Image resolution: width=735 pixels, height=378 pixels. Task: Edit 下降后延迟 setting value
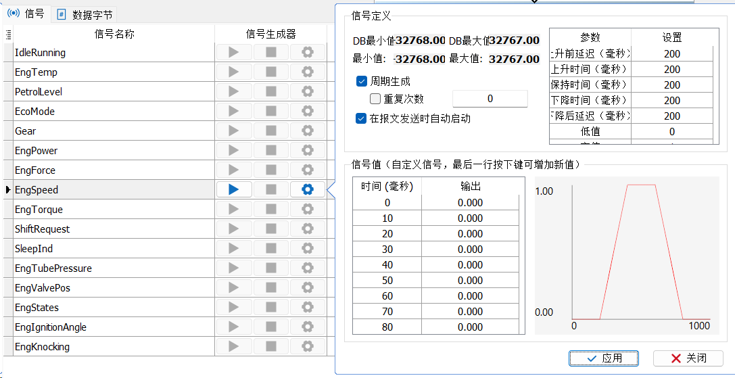click(x=671, y=116)
